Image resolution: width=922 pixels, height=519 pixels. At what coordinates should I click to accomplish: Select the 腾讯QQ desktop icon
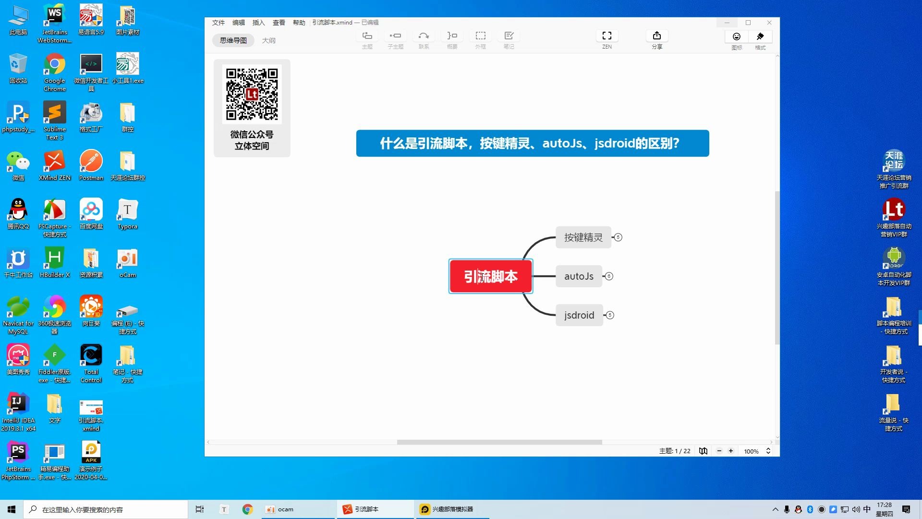(18, 214)
